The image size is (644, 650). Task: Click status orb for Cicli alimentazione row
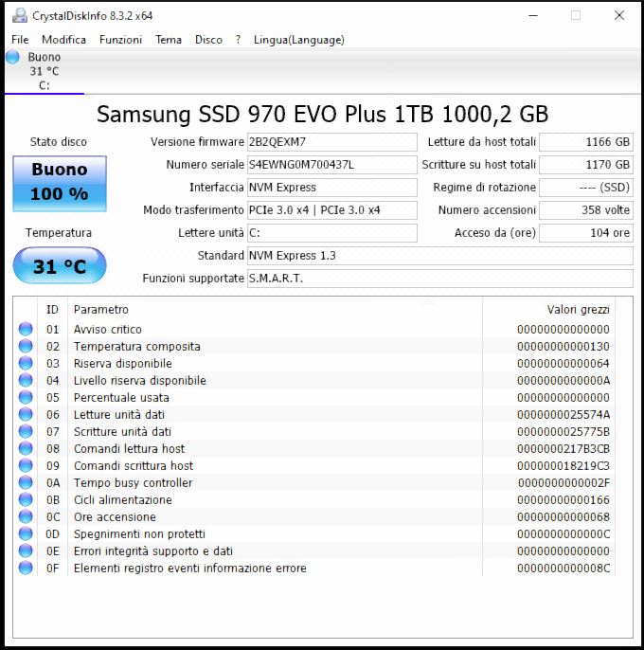tap(26, 499)
